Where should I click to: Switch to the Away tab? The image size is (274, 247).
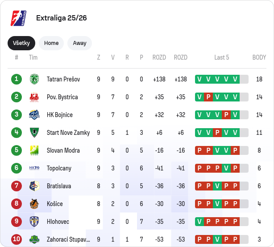[x=79, y=43]
